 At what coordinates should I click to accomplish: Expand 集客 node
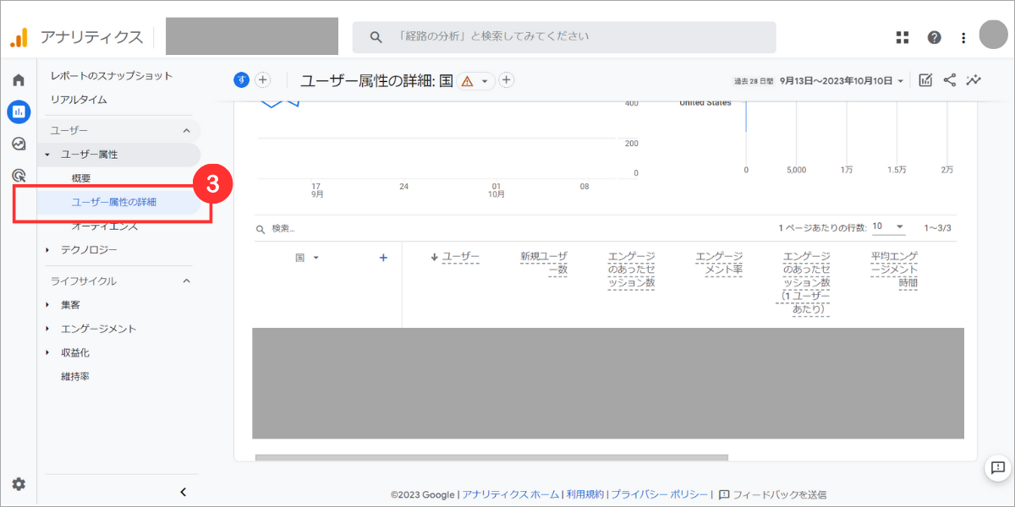pyautogui.click(x=47, y=305)
